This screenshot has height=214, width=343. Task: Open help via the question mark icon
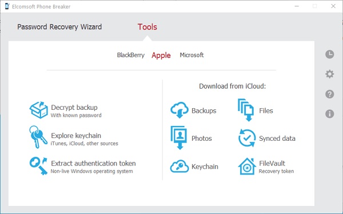[x=329, y=94]
